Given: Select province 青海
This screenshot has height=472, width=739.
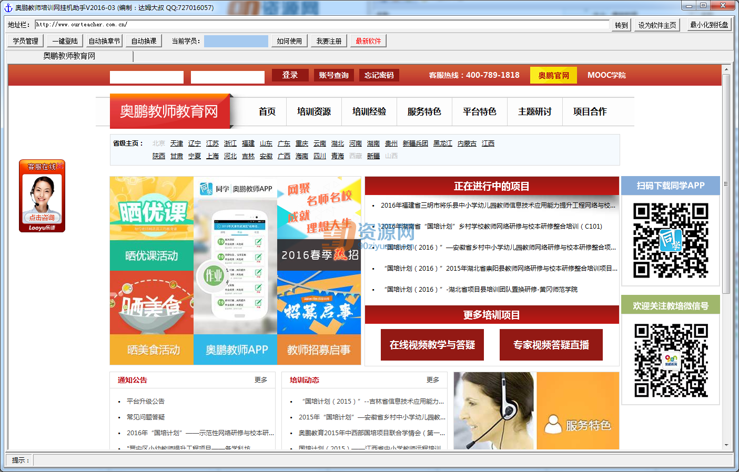Looking at the screenshot, I should pos(338,156).
